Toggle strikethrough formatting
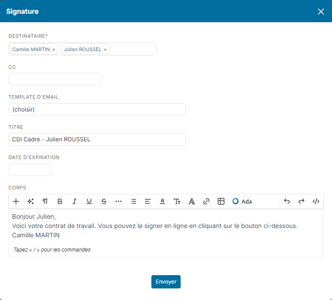The image size is (332, 300). point(104,201)
